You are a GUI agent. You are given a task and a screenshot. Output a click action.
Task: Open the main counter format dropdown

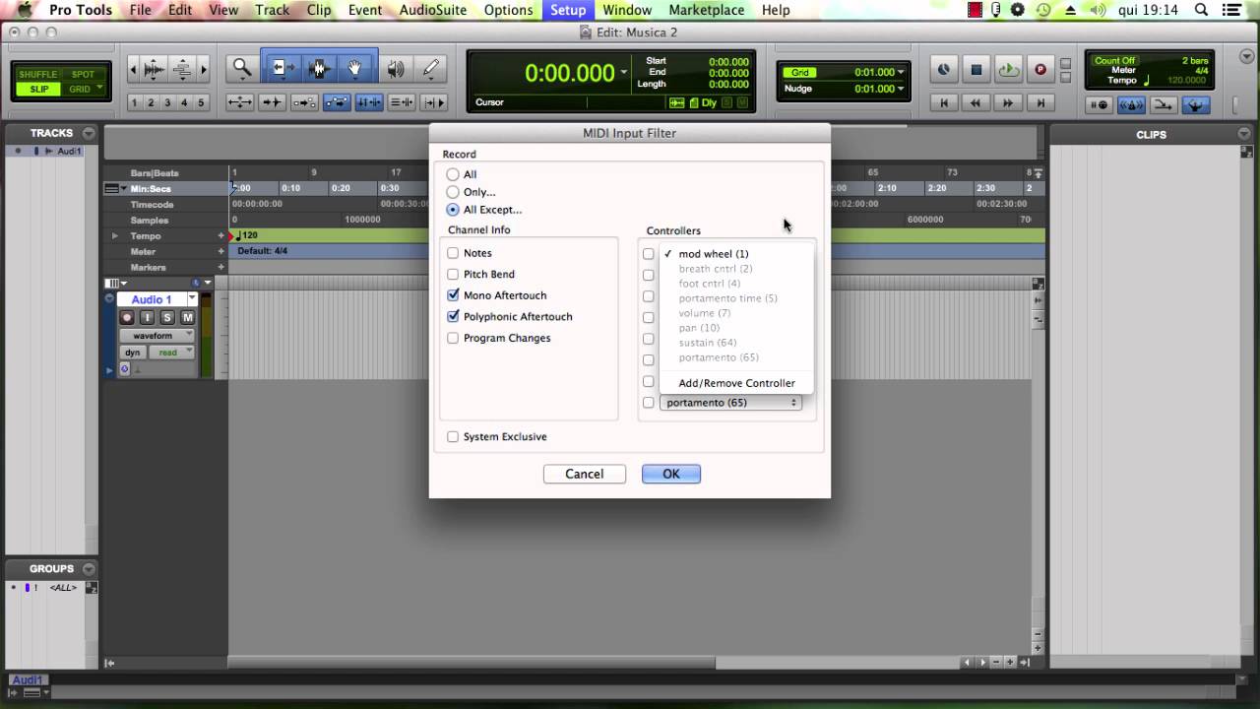624,73
